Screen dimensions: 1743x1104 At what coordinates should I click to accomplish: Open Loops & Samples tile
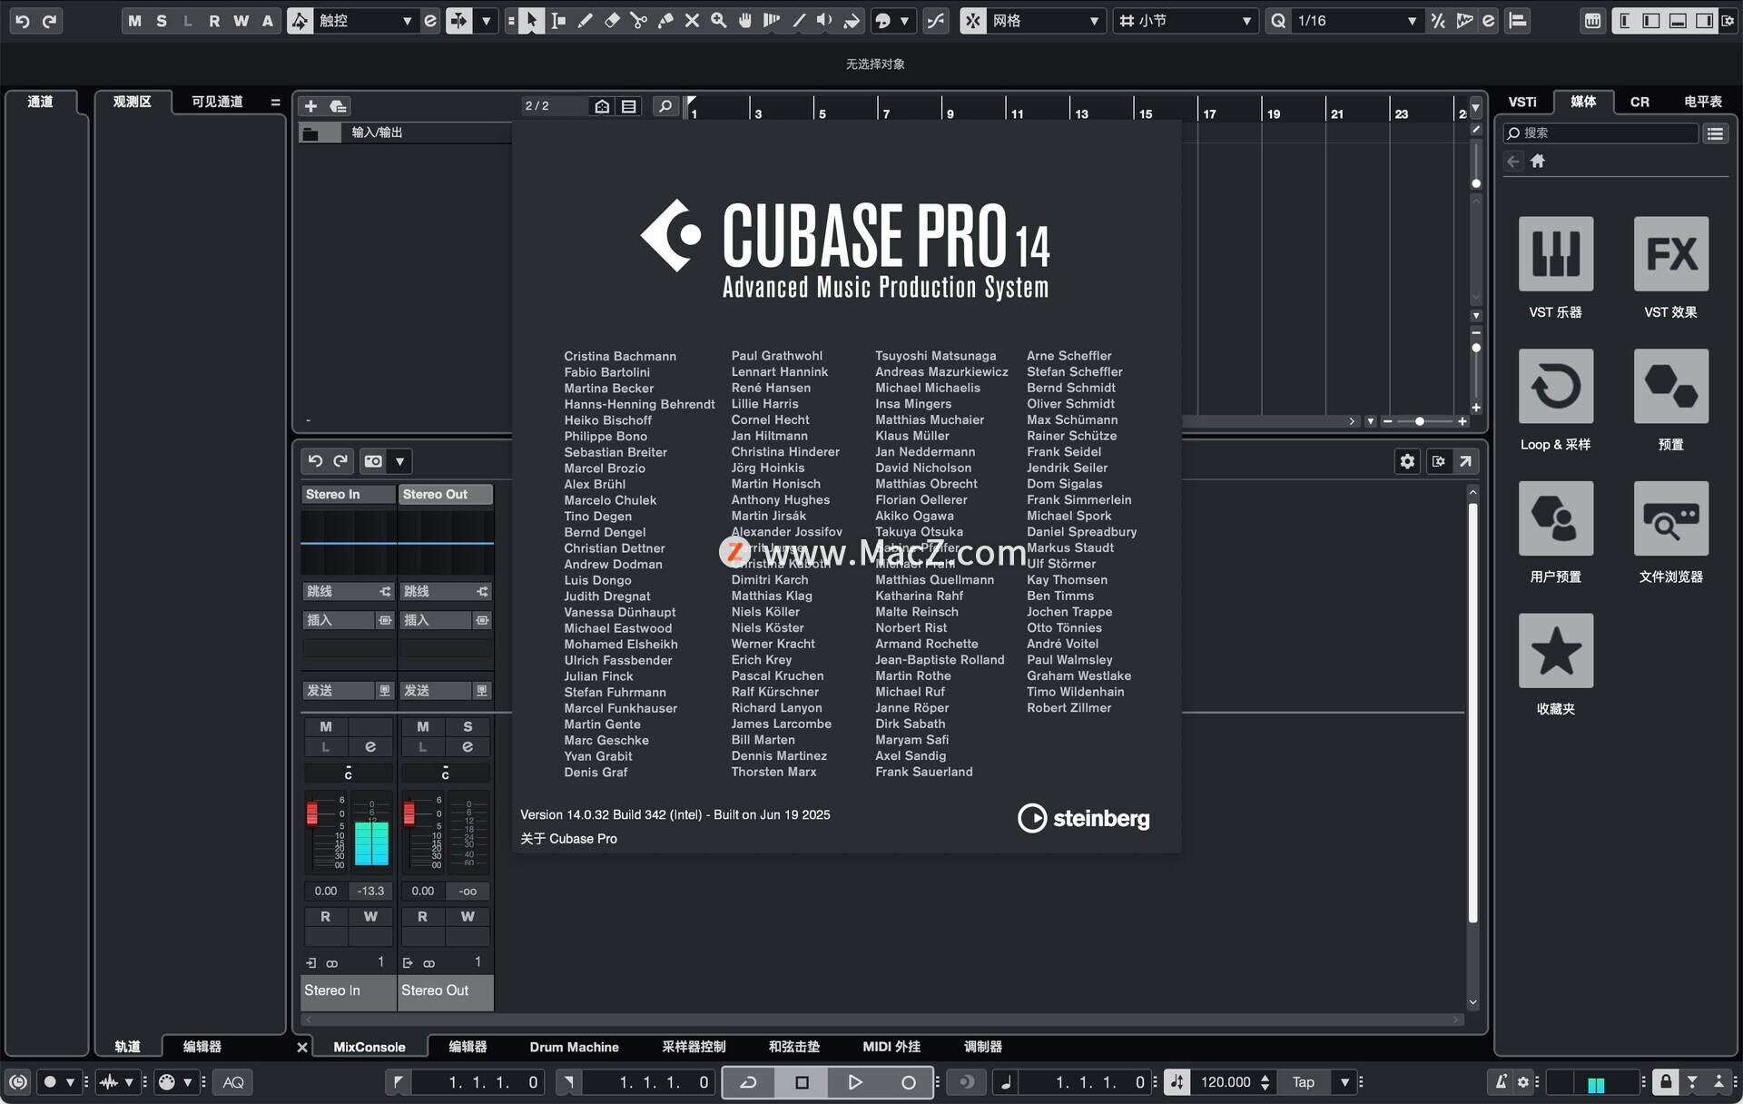tap(1556, 386)
